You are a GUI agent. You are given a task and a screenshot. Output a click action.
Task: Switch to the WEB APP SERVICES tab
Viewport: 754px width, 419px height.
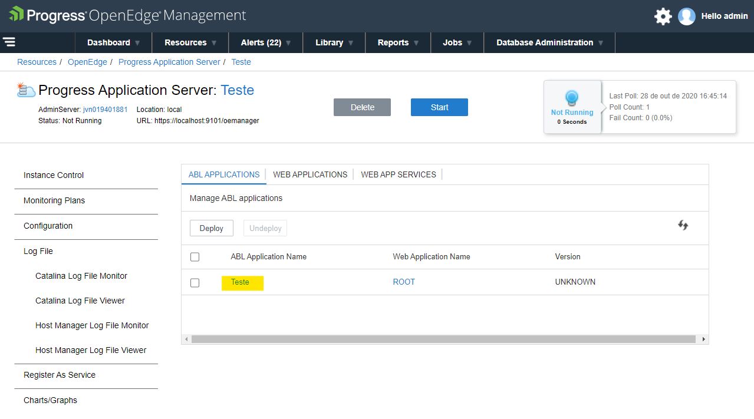coord(399,174)
